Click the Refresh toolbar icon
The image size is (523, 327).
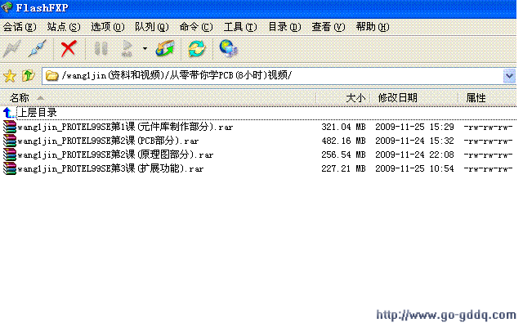coord(196,48)
